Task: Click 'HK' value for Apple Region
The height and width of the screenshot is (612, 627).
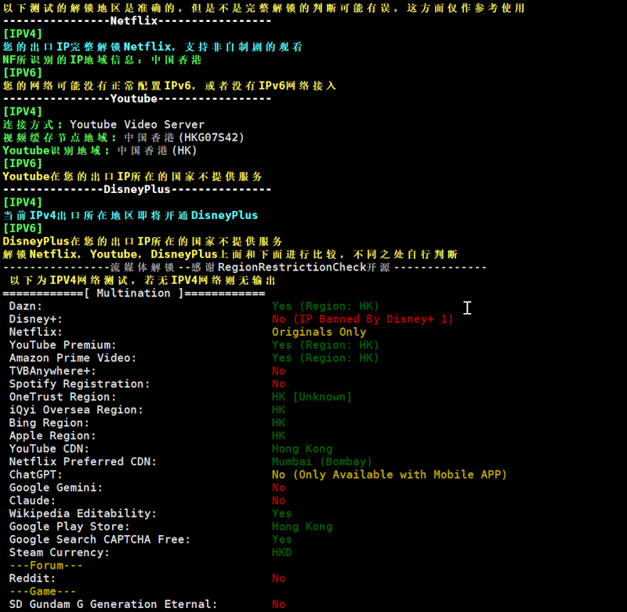Action: 278,436
